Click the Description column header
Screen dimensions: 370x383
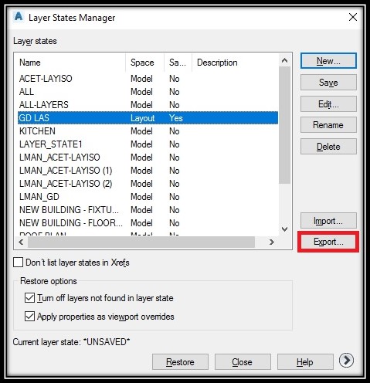click(x=235, y=63)
